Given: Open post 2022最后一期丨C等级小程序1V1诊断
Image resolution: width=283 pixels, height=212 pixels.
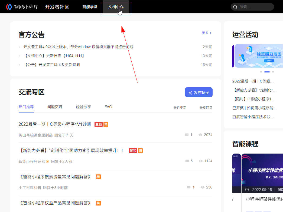Looking at the screenshot, I should [x=55, y=124].
